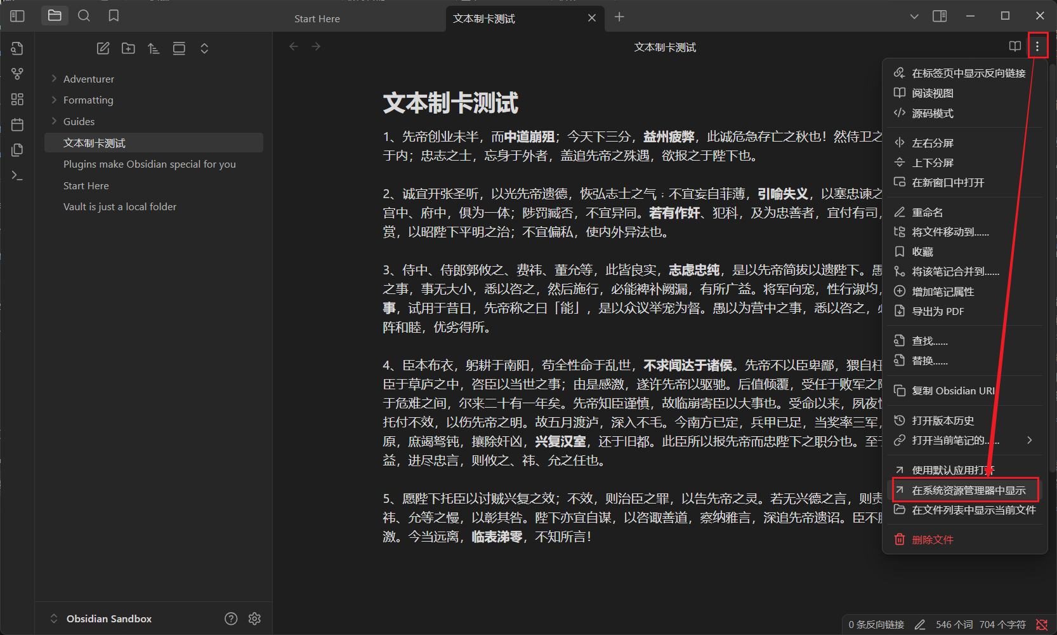Viewport: 1057px width, 635px height.
Task: Open the command palette icon
Action: (x=17, y=175)
